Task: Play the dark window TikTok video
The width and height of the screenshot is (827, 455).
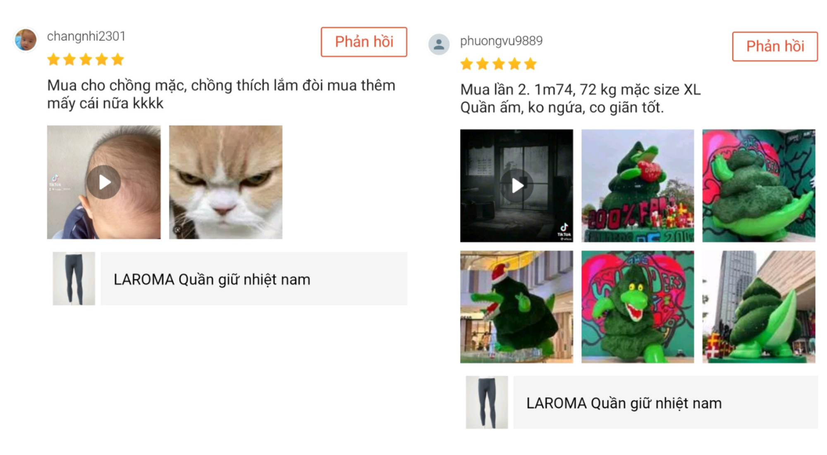Action: pos(516,186)
